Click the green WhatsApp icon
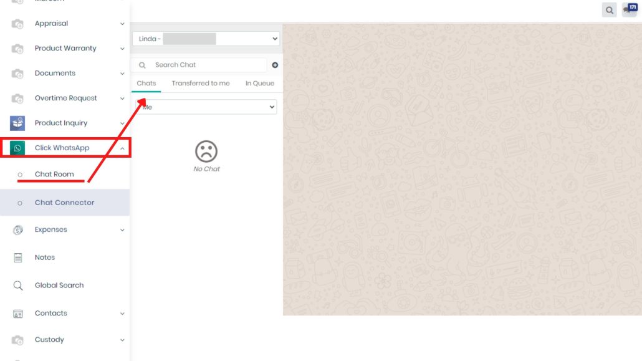This screenshot has width=642, height=361. tap(17, 148)
